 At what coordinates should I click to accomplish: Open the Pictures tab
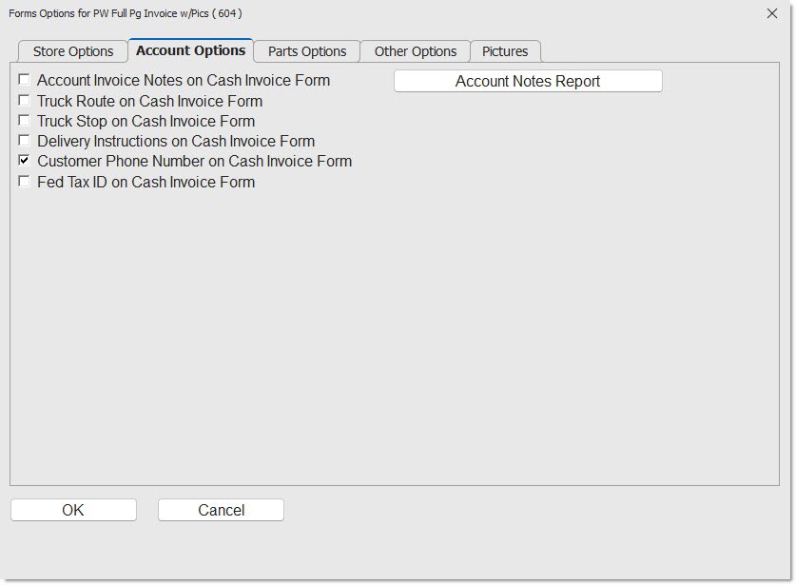[505, 51]
